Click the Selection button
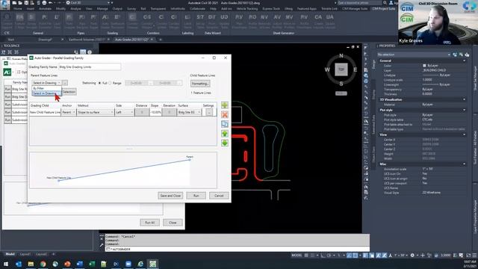This screenshot has height=269, width=478. pyautogui.click(x=69, y=92)
